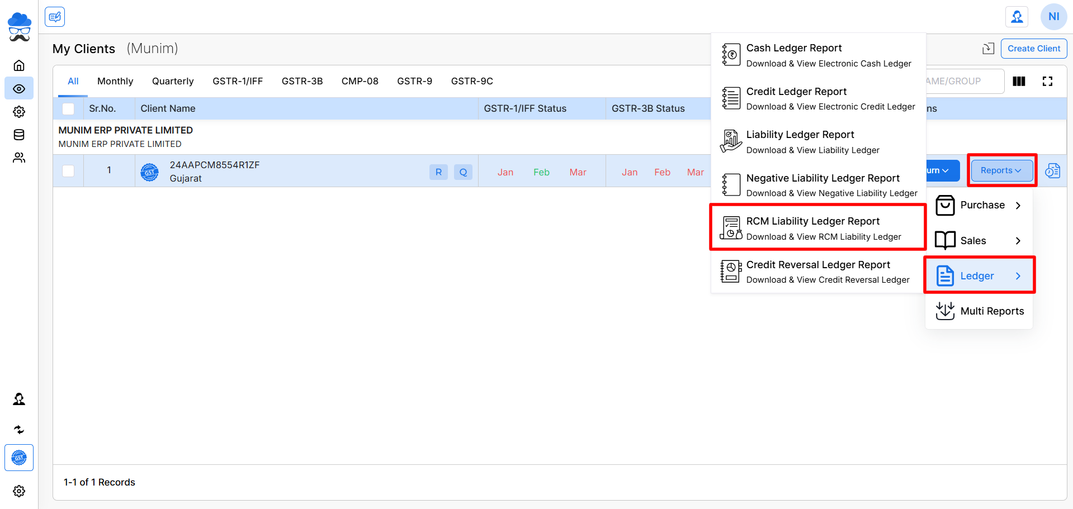Screen dimensions: 1073x509
Task: Click the GST portal icon in the sidebar
Action: click(x=19, y=458)
